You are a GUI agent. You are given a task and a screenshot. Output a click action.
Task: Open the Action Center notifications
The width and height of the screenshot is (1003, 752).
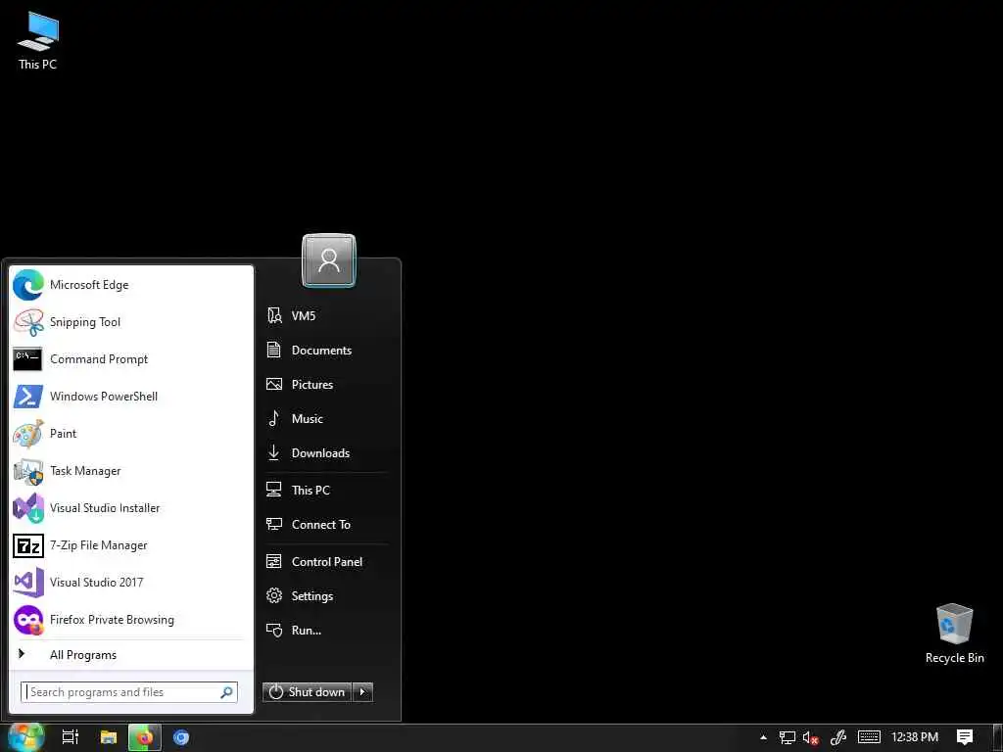[x=965, y=737]
